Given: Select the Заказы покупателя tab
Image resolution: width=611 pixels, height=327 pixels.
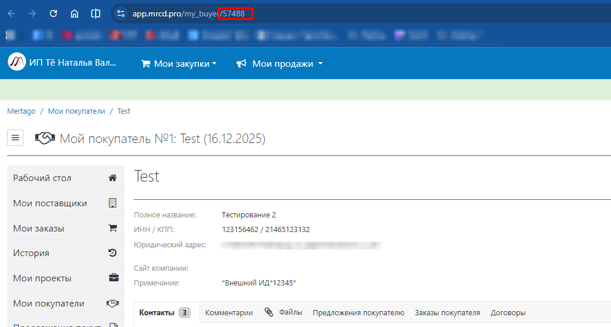Looking at the screenshot, I should click(447, 313).
